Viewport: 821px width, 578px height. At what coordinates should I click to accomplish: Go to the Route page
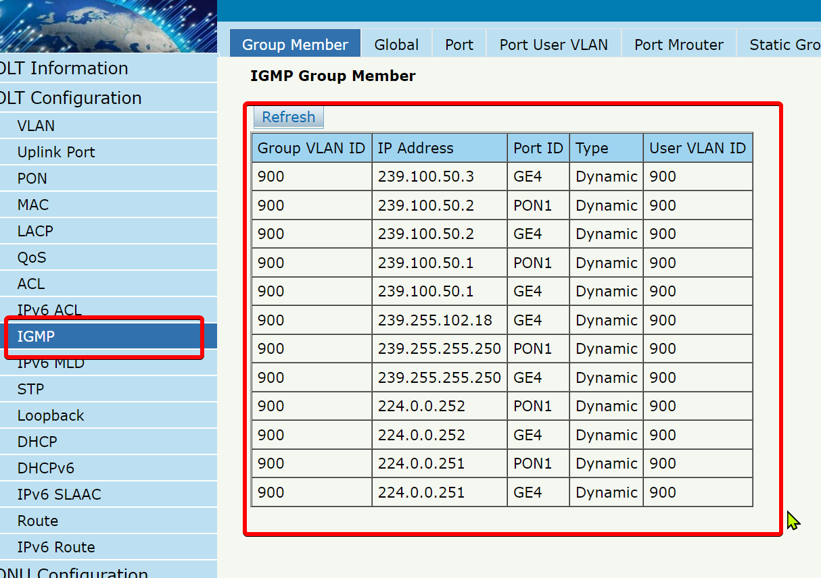coord(38,521)
